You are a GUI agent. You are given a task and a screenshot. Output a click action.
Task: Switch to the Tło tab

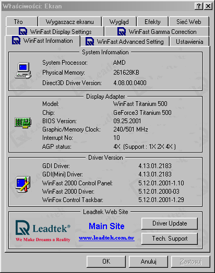[x=22, y=21]
